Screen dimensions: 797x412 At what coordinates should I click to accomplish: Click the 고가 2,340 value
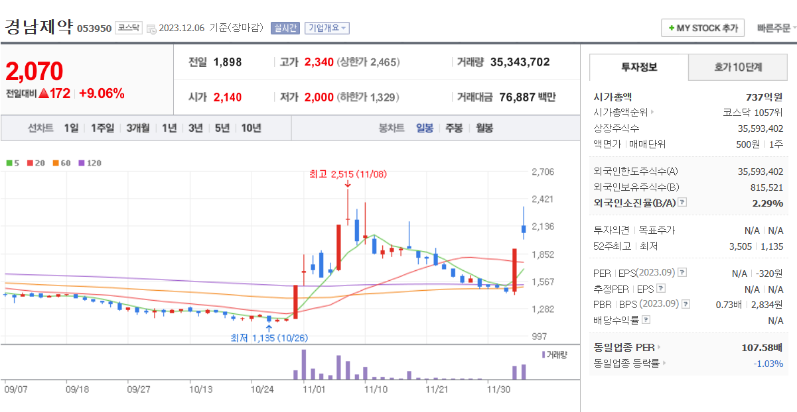[319, 62]
